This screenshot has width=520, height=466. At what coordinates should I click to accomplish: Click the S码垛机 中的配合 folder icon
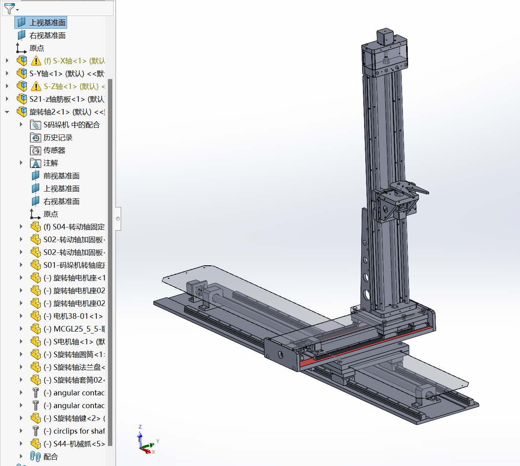[x=36, y=125]
